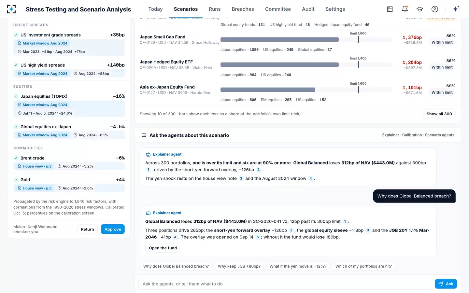Open citation 5 after 'opened on Sep 14'
Screen dimensions: 469x293
tap(258, 237)
